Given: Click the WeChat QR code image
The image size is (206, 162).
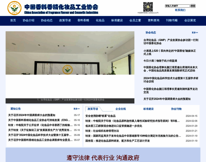Looking at the screenshot, I should 148,7.
